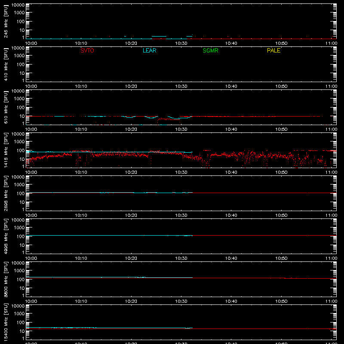This screenshot has height=344, width=344.
Task: Select the '410 MHz [SFU]' axis title
Action: 6,64
